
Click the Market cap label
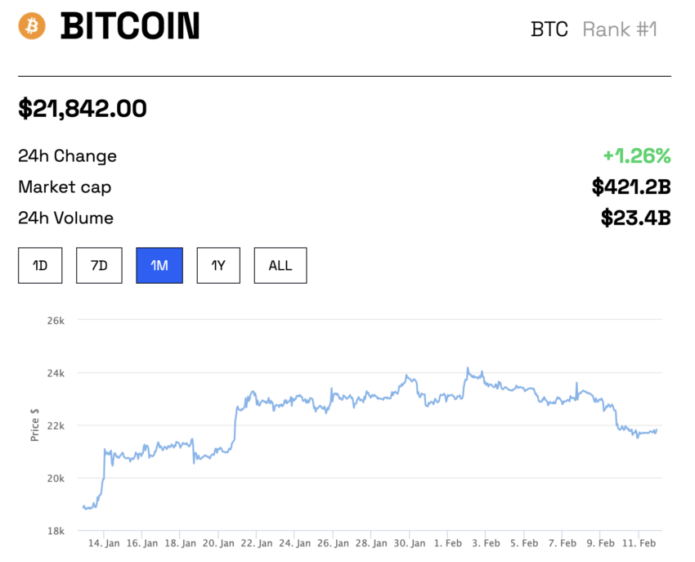coord(65,187)
